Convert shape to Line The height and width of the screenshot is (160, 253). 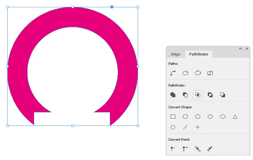pyautogui.click(x=185, y=127)
